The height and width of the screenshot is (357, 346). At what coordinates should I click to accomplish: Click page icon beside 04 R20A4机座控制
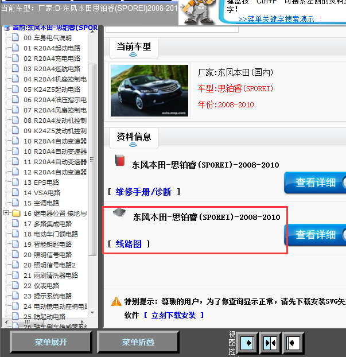15,79
